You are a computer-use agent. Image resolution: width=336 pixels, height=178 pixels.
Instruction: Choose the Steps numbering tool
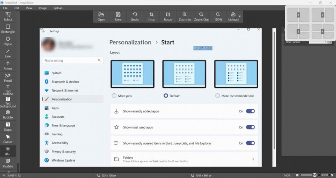pyautogui.click(x=8, y=127)
